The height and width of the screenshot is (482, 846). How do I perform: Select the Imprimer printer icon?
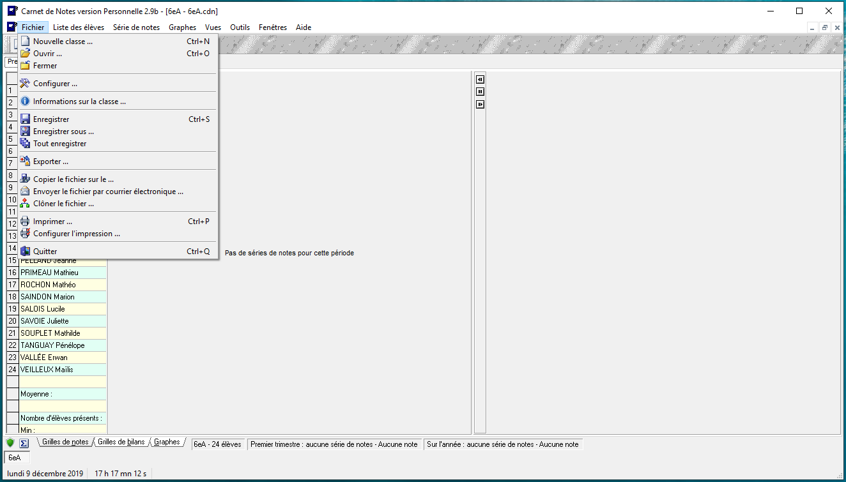(25, 222)
